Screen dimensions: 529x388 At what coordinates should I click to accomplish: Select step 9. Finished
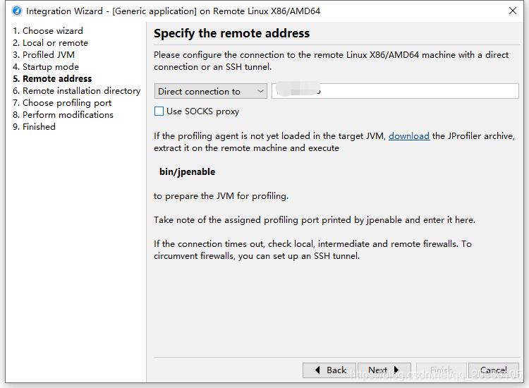[x=34, y=126]
